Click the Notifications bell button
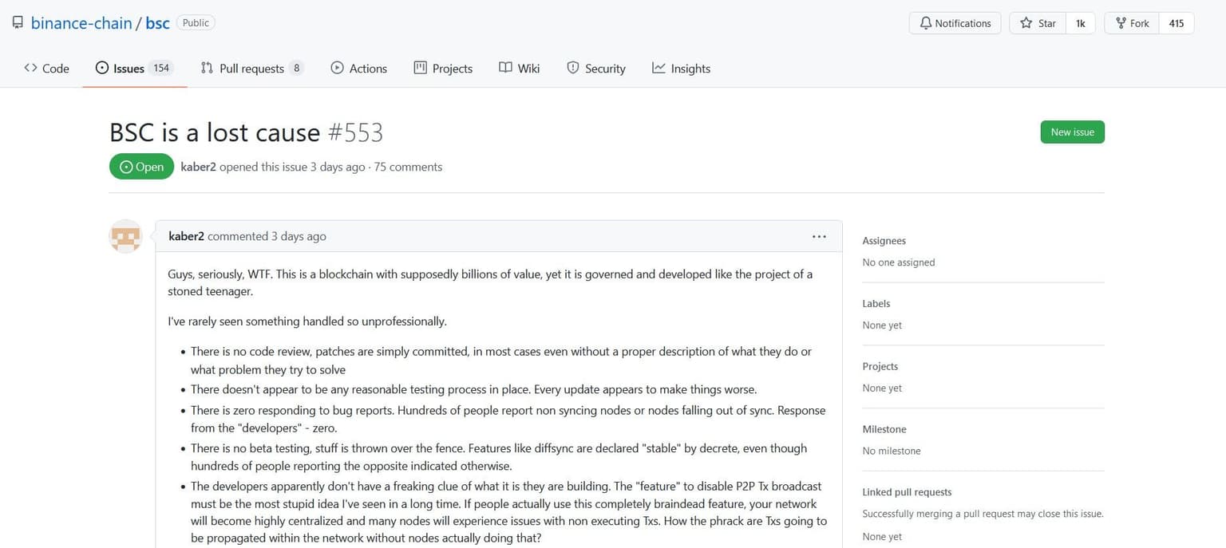1226x548 pixels. [x=955, y=23]
